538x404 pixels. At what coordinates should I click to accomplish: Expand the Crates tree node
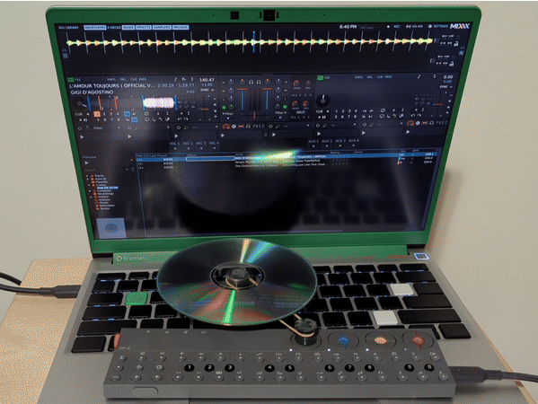click(x=89, y=185)
